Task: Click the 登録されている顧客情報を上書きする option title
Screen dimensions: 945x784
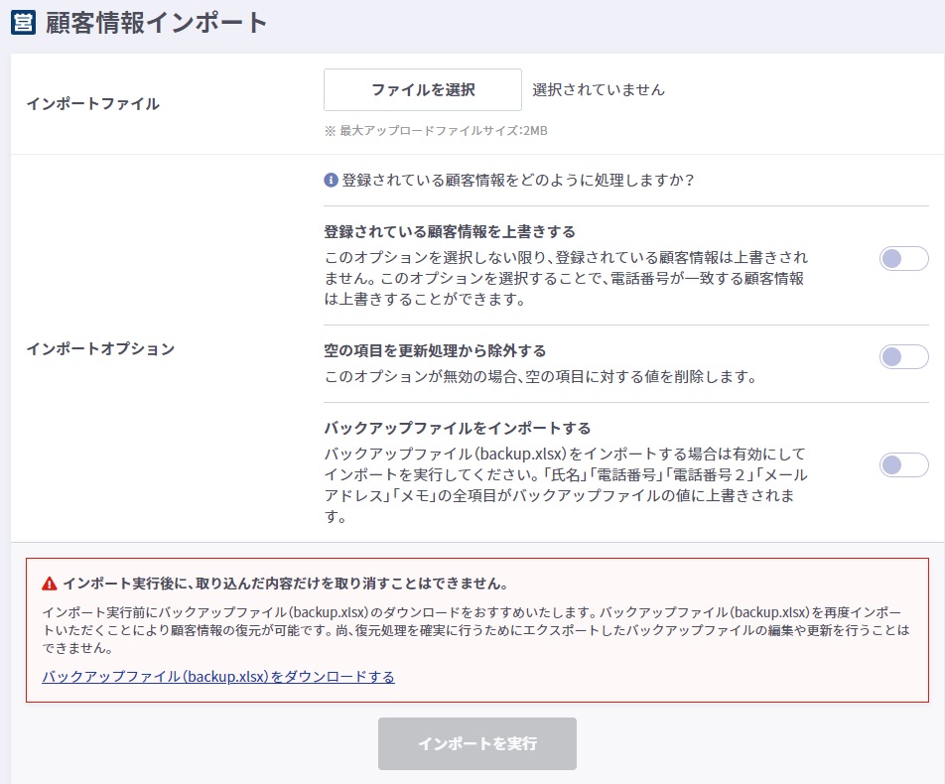Action: (x=450, y=231)
